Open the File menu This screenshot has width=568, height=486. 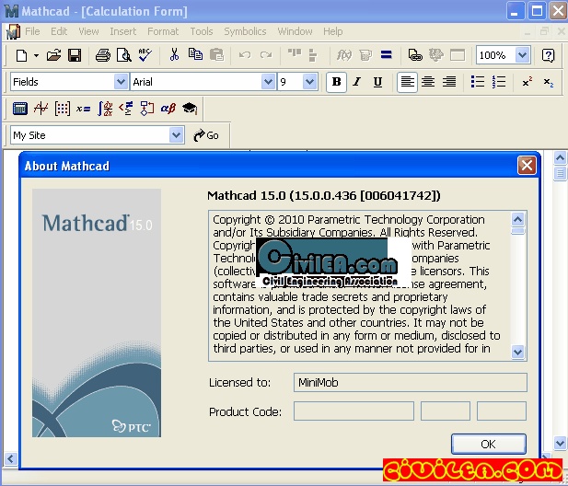pos(32,31)
